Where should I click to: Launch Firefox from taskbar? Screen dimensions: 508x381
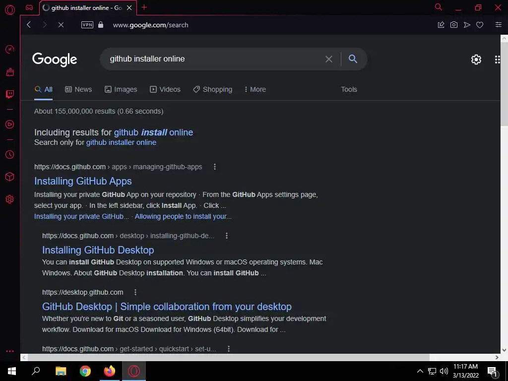click(x=110, y=371)
